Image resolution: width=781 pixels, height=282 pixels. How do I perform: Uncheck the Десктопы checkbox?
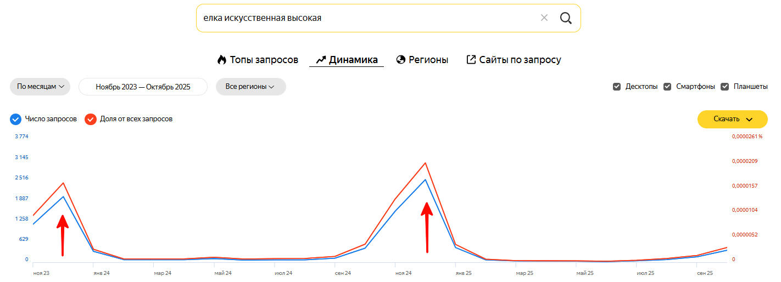[617, 87]
